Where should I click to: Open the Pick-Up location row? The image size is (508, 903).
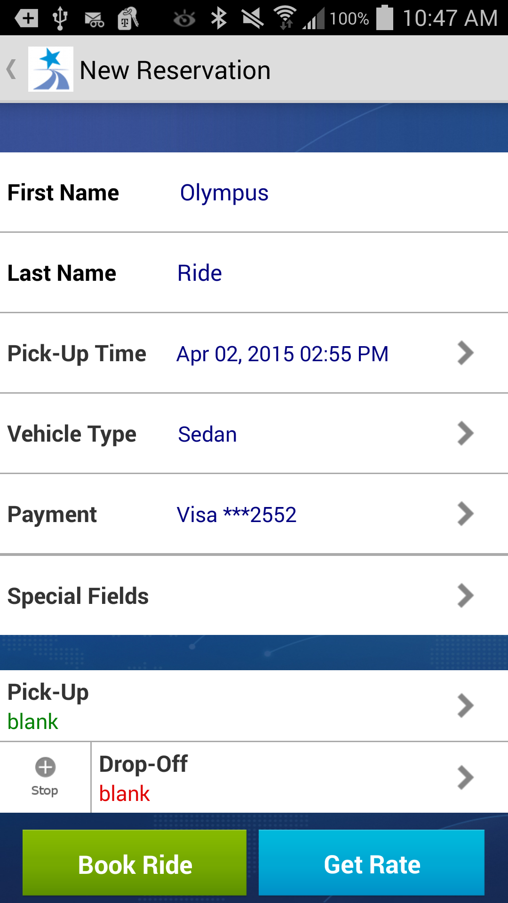[254, 706]
